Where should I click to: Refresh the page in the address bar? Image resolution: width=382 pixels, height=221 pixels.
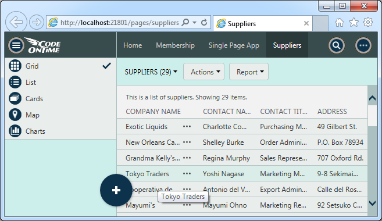tap(204, 23)
